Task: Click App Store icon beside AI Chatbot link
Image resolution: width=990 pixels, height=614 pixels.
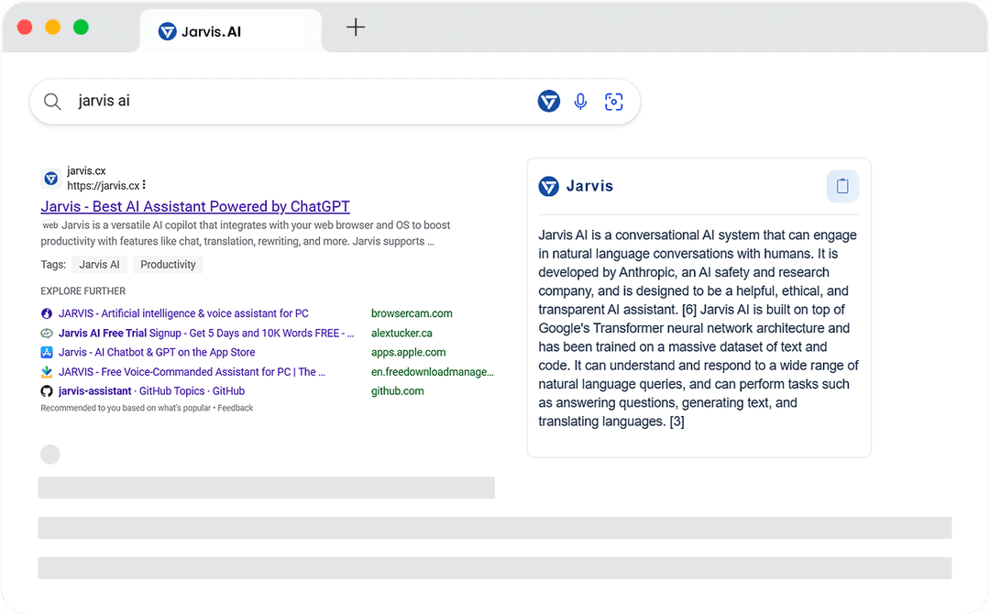Action: 47,353
